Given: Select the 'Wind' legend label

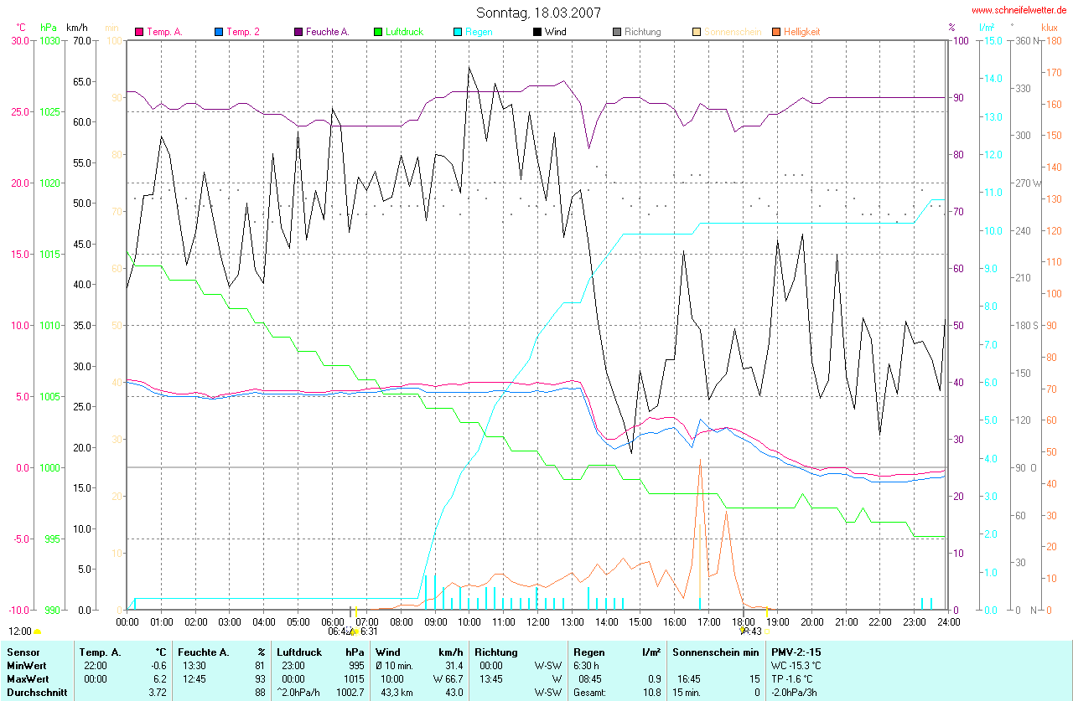Looking at the screenshot, I should click(556, 32).
